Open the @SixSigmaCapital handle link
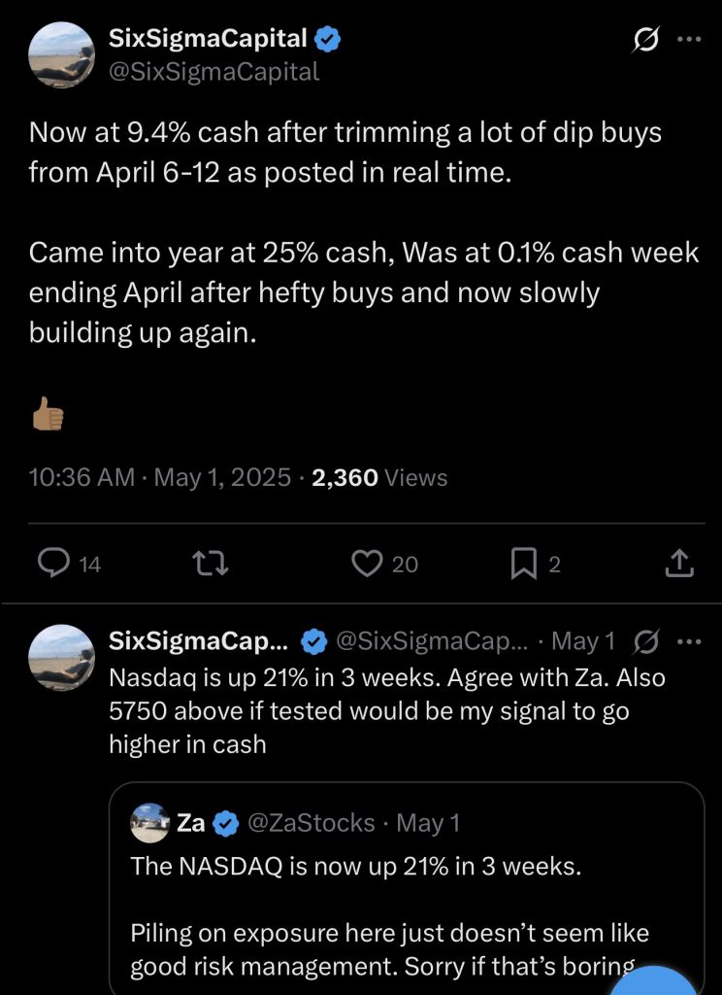The image size is (722, 995). point(214,72)
